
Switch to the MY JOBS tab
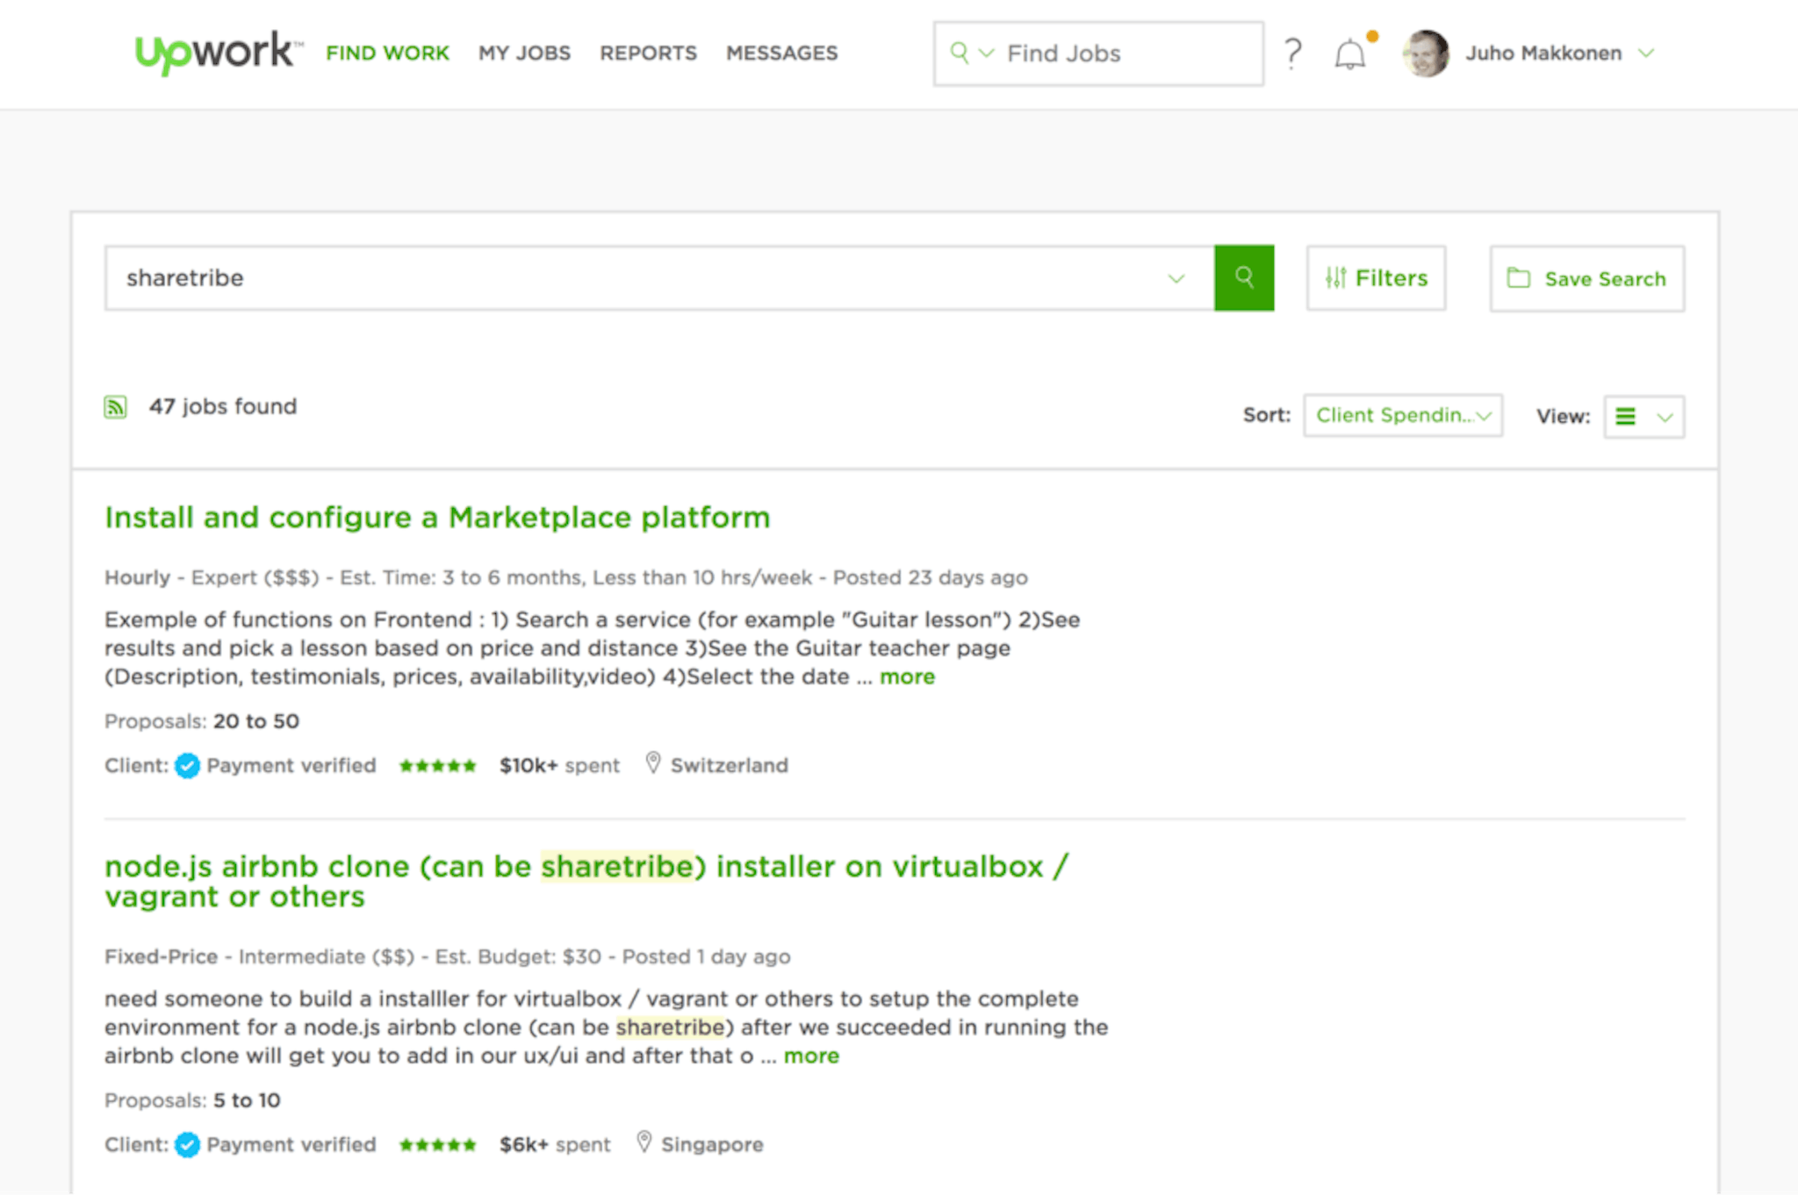tap(524, 53)
